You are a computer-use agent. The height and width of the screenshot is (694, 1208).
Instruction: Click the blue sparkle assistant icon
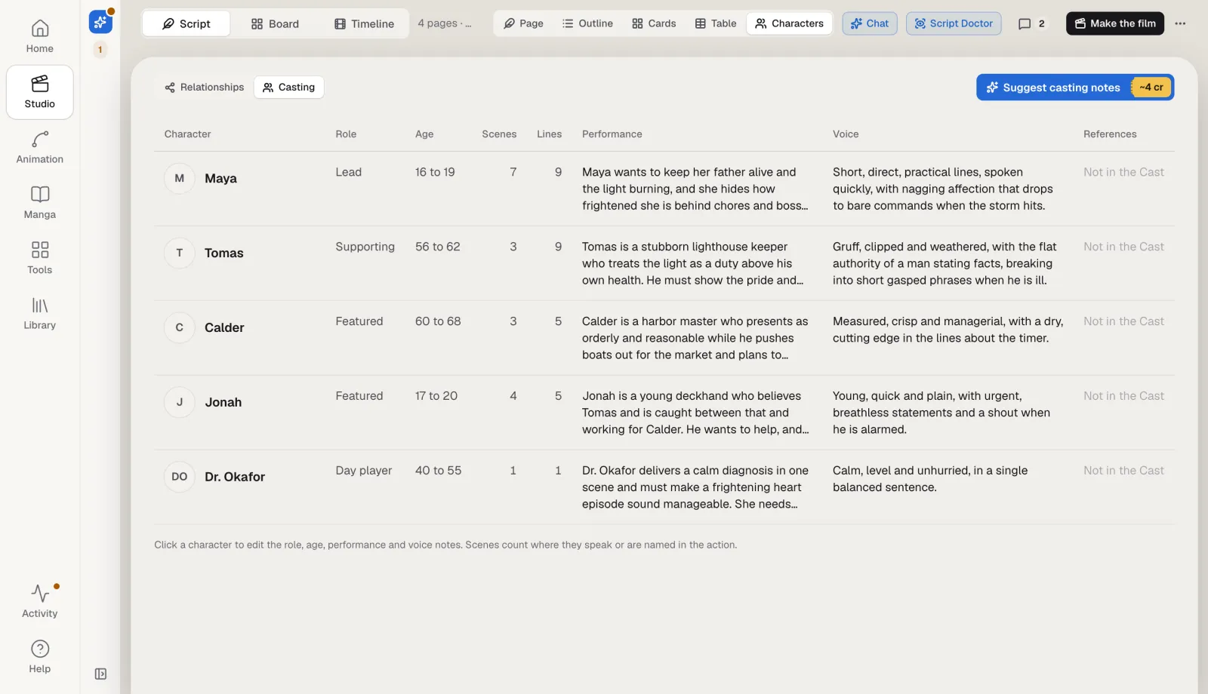tap(100, 22)
